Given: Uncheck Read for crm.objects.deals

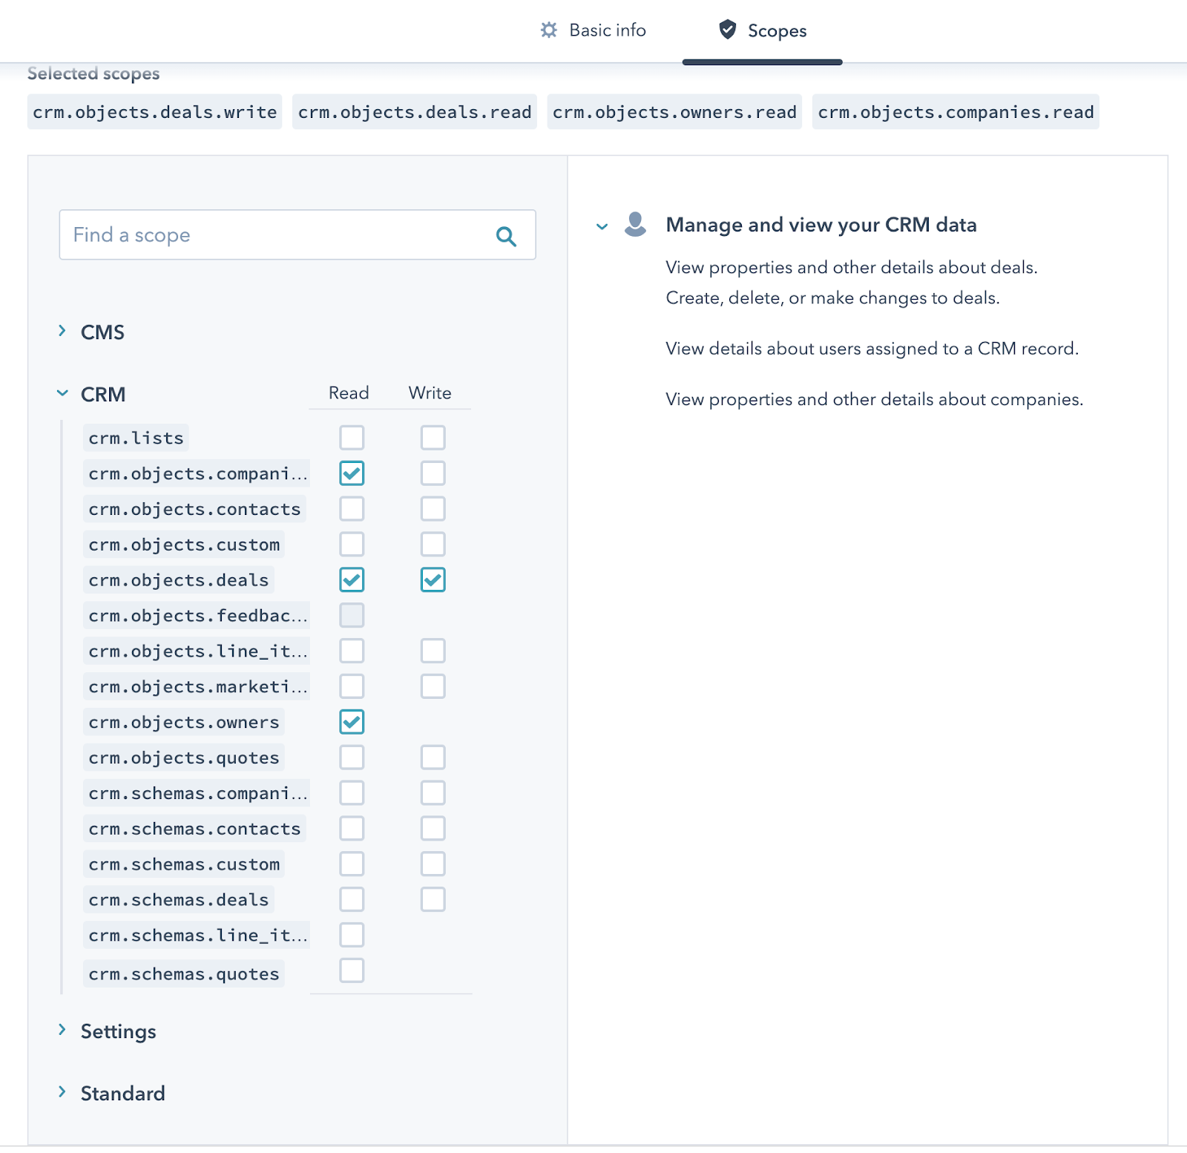Looking at the screenshot, I should (352, 580).
